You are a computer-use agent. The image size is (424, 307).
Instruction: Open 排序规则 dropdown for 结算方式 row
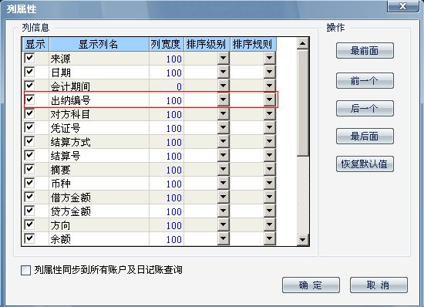pos(270,141)
